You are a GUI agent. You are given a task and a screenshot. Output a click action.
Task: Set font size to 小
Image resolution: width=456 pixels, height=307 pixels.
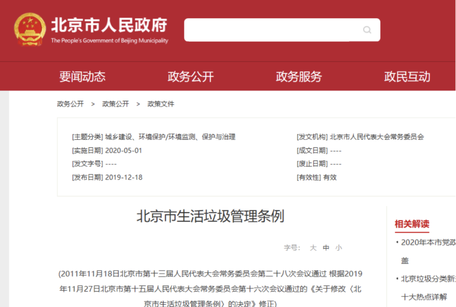click(x=339, y=248)
